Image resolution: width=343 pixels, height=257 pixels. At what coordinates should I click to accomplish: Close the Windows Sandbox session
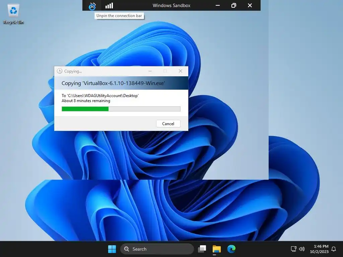tap(250, 5)
